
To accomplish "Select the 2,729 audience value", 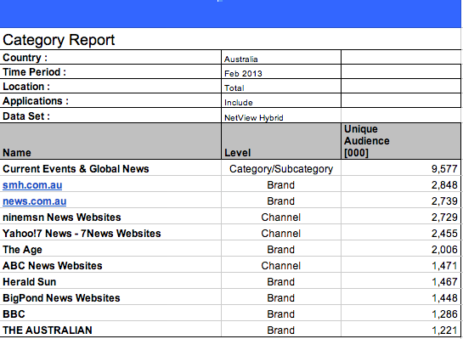I will (x=444, y=218).
